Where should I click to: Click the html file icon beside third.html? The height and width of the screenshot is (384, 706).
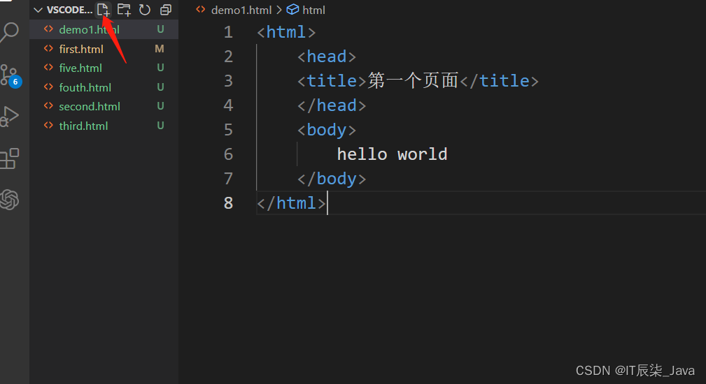click(48, 125)
